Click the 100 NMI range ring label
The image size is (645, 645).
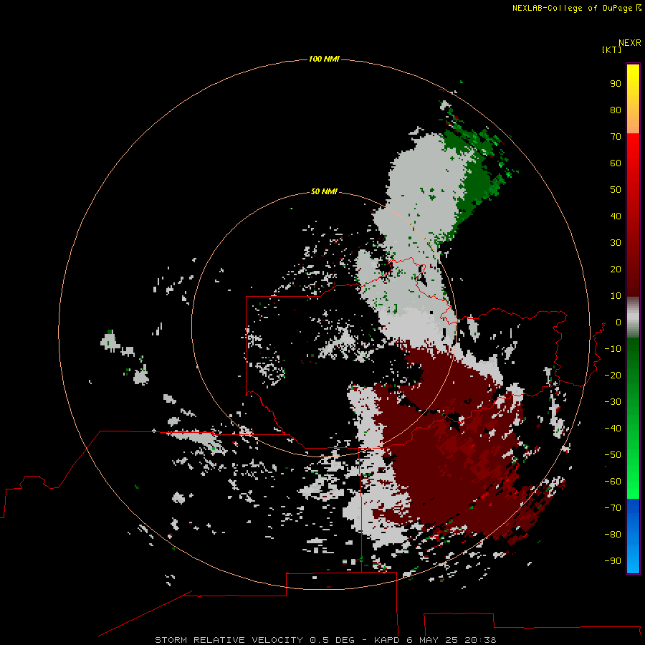pyautogui.click(x=324, y=59)
